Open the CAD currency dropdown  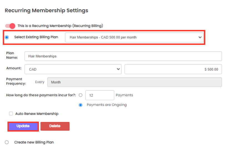point(72,69)
